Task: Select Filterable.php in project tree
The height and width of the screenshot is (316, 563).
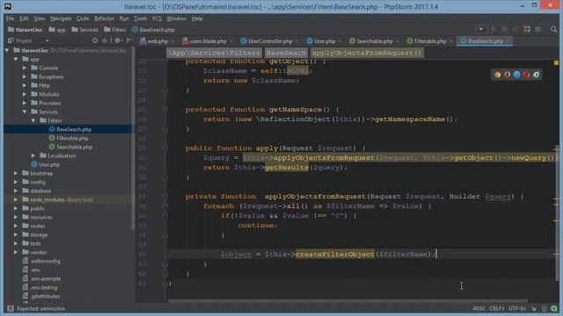Action: point(72,139)
